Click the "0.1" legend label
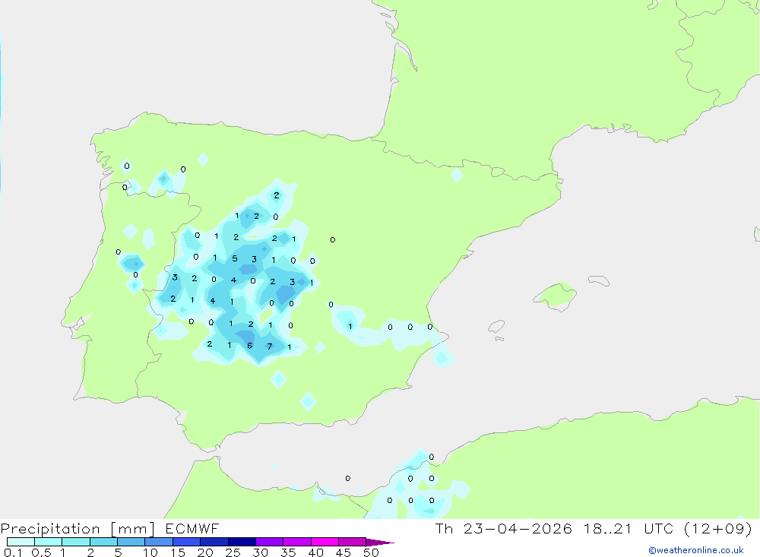 (x=13, y=552)
